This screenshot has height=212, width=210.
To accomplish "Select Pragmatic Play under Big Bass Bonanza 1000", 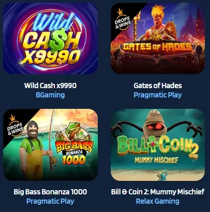I will [x=50, y=201].
